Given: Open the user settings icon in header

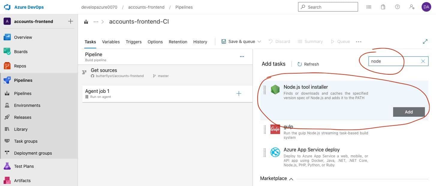Looking at the screenshot, I should pyautogui.click(x=412, y=7).
